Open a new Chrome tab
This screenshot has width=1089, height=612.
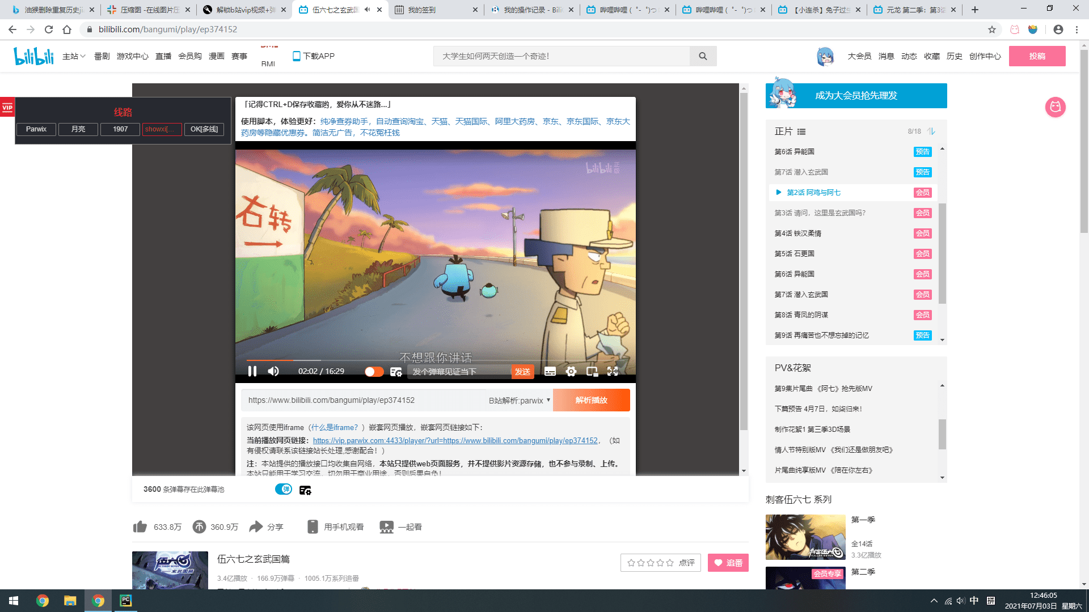pyautogui.click(x=975, y=10)
